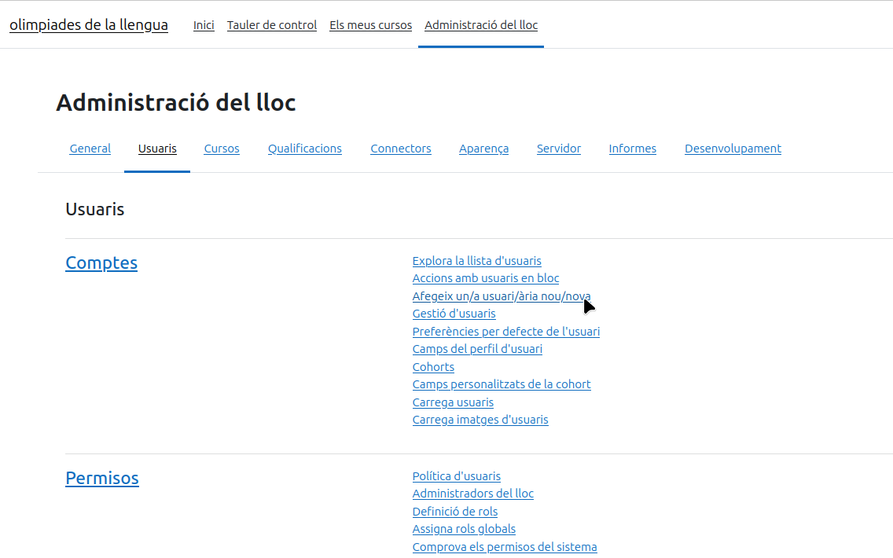This screenshot has width=893, height=558.
Task: Open the Aparença tab
Action: [x=483, y=149]
